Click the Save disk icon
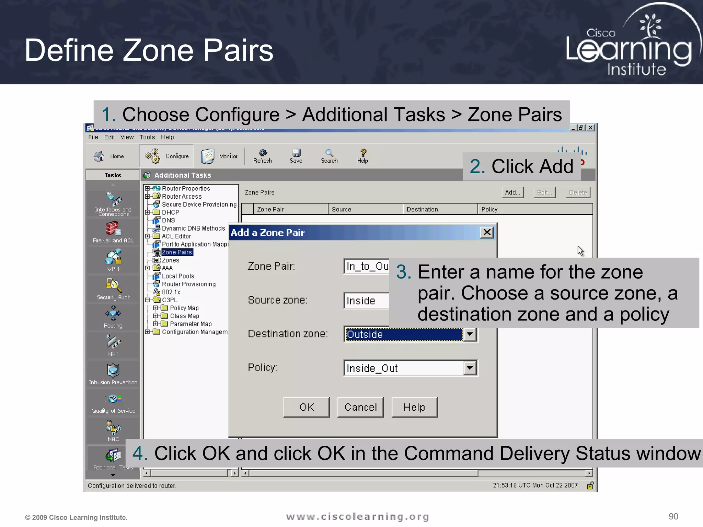 point(296,153)
